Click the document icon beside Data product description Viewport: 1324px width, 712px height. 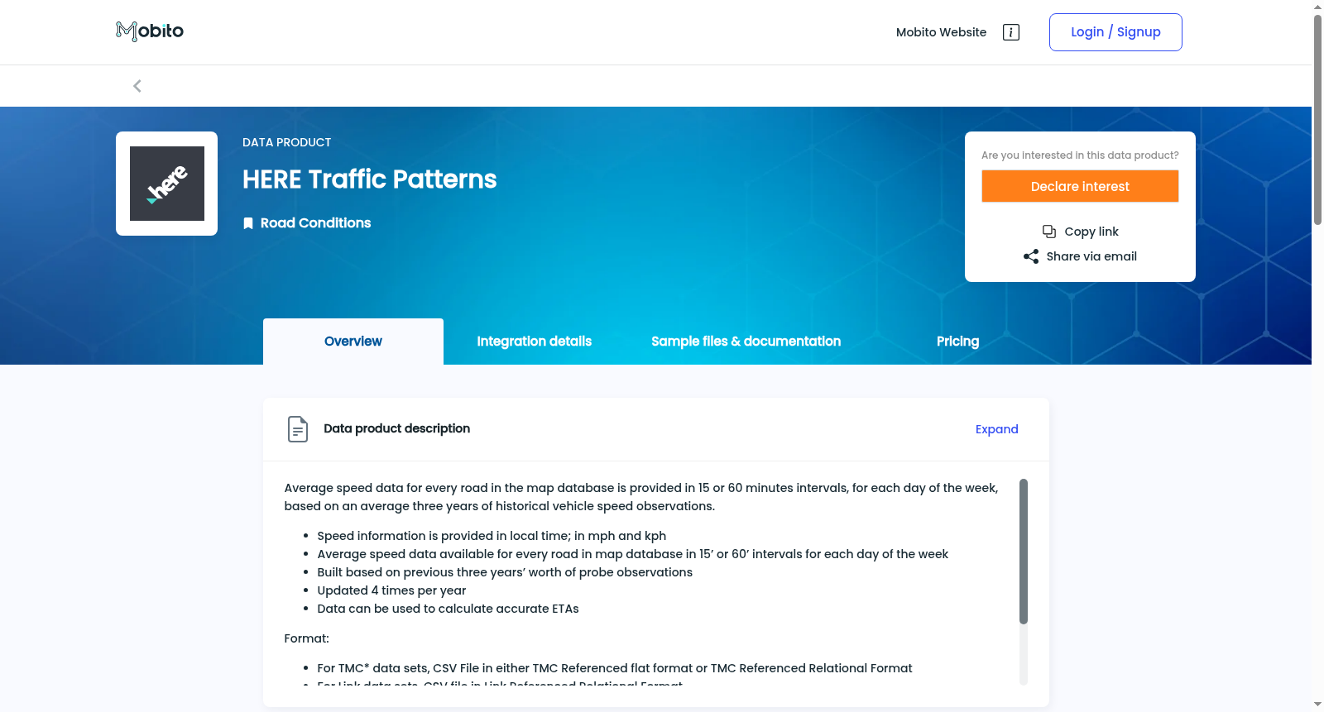(298, 429)
